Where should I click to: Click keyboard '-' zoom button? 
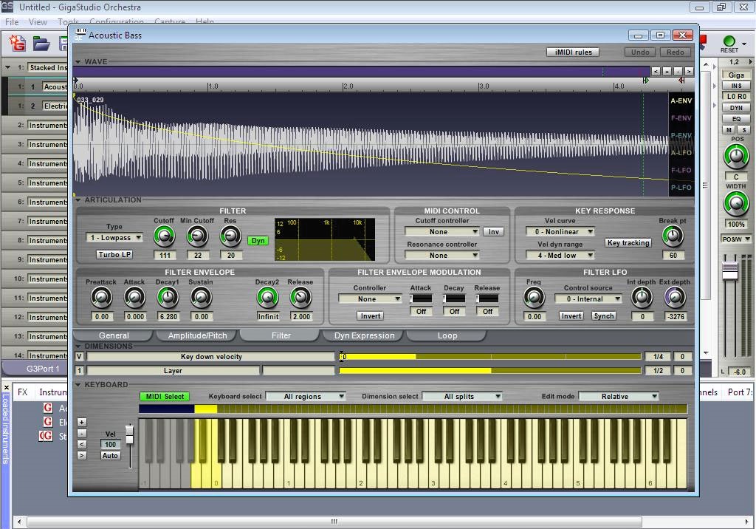[x=82, y=433]
